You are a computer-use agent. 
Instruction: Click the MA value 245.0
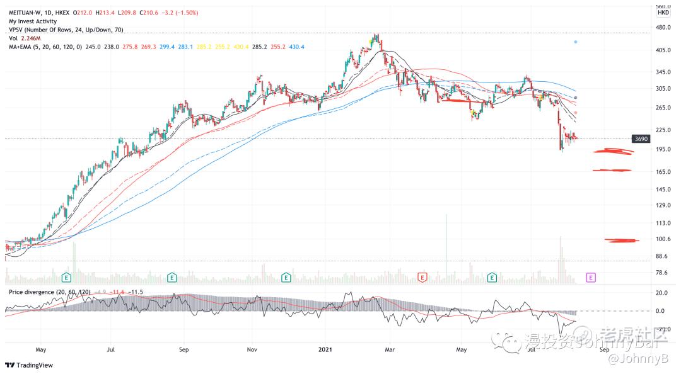pos(93,47)
